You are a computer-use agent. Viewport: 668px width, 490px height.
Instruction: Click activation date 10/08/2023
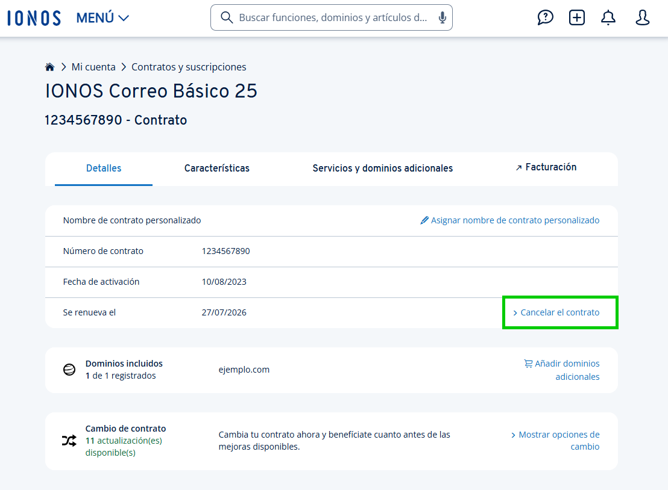click(224, 282)
